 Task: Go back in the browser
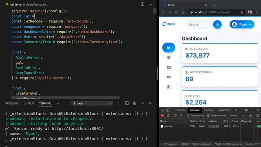point(164,12)
